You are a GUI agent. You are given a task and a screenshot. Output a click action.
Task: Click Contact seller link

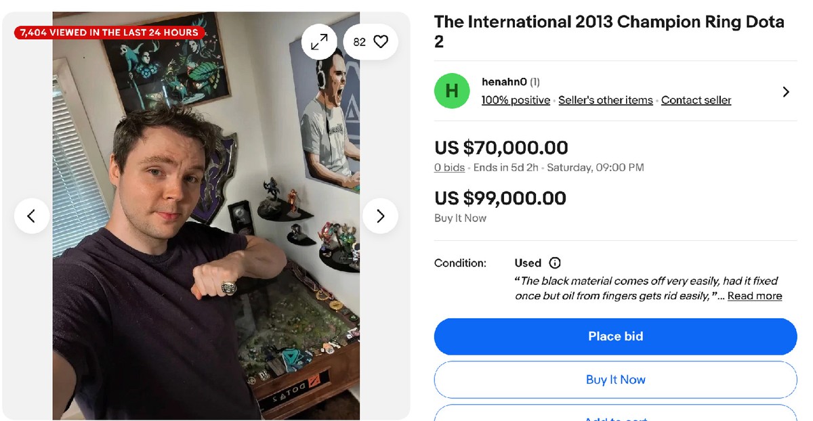pos(696,100)
